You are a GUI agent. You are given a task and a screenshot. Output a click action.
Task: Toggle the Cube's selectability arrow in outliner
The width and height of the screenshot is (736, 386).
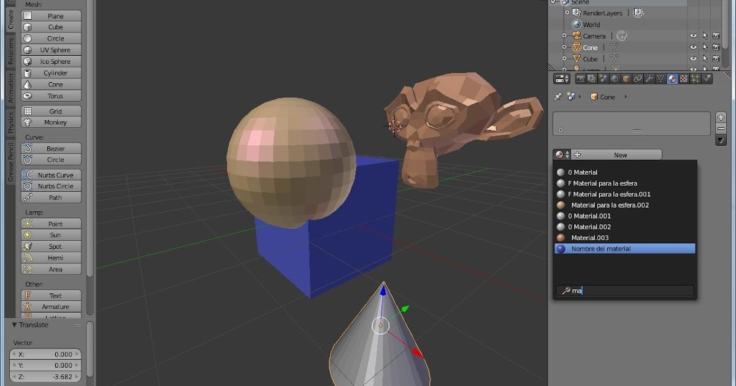(705, 59)
